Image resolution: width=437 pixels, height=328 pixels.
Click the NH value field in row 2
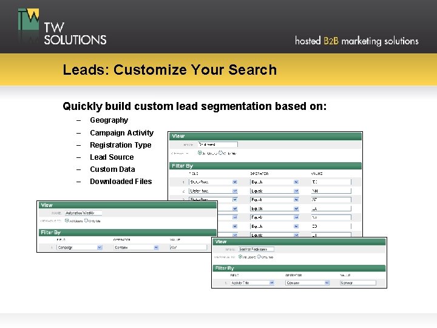pyautogui.click(x=331, y=191)
